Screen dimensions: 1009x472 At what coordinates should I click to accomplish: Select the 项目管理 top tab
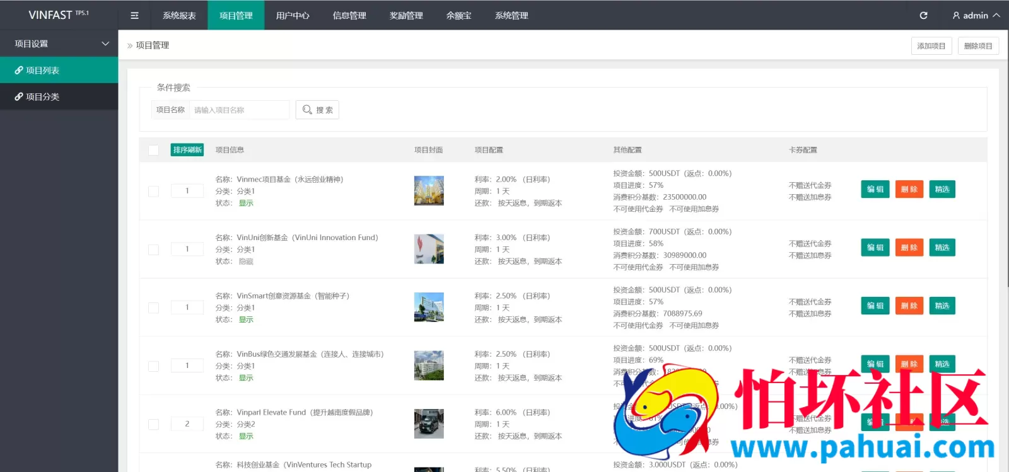pyautogui.click(x=236, y=15)
